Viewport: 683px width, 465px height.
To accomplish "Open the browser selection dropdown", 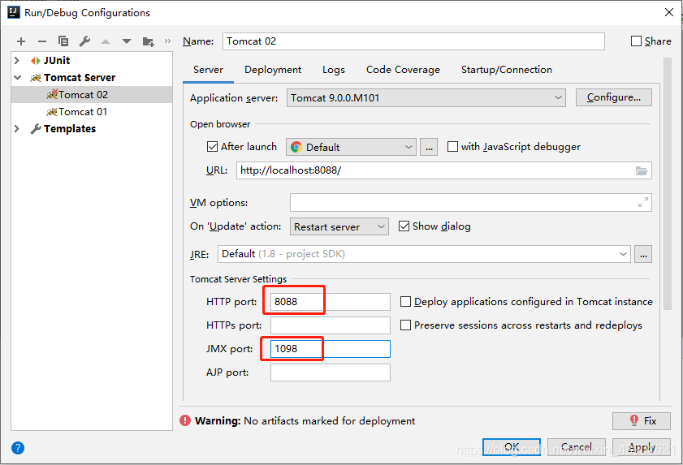I will 351,147.
